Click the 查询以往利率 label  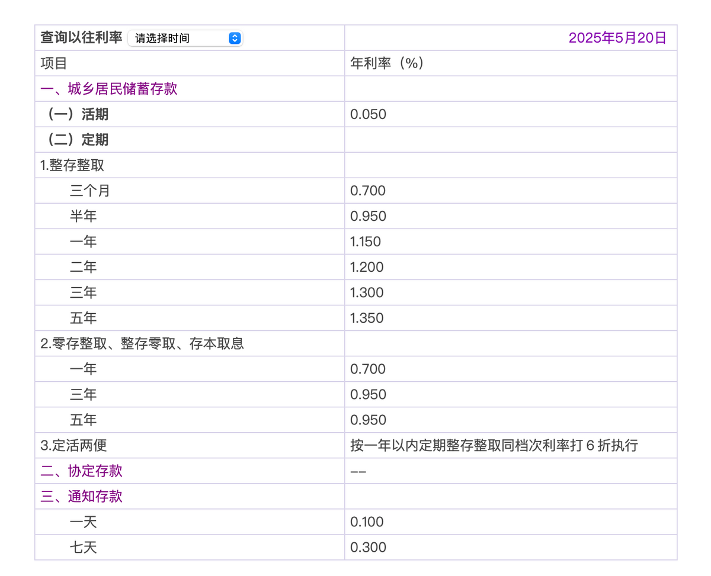(81, 38)
